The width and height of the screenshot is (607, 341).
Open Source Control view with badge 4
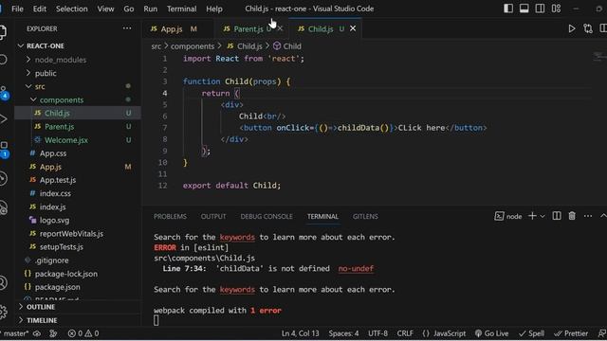coord(4,93)
